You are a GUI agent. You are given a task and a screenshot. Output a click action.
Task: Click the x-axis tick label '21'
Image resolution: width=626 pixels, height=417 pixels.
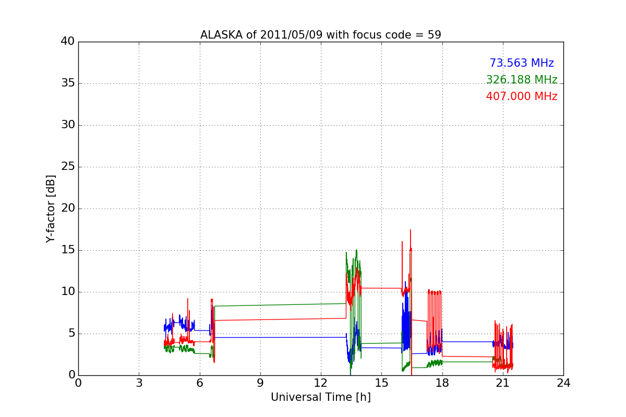pyautogui.click(x=503, y=383)
